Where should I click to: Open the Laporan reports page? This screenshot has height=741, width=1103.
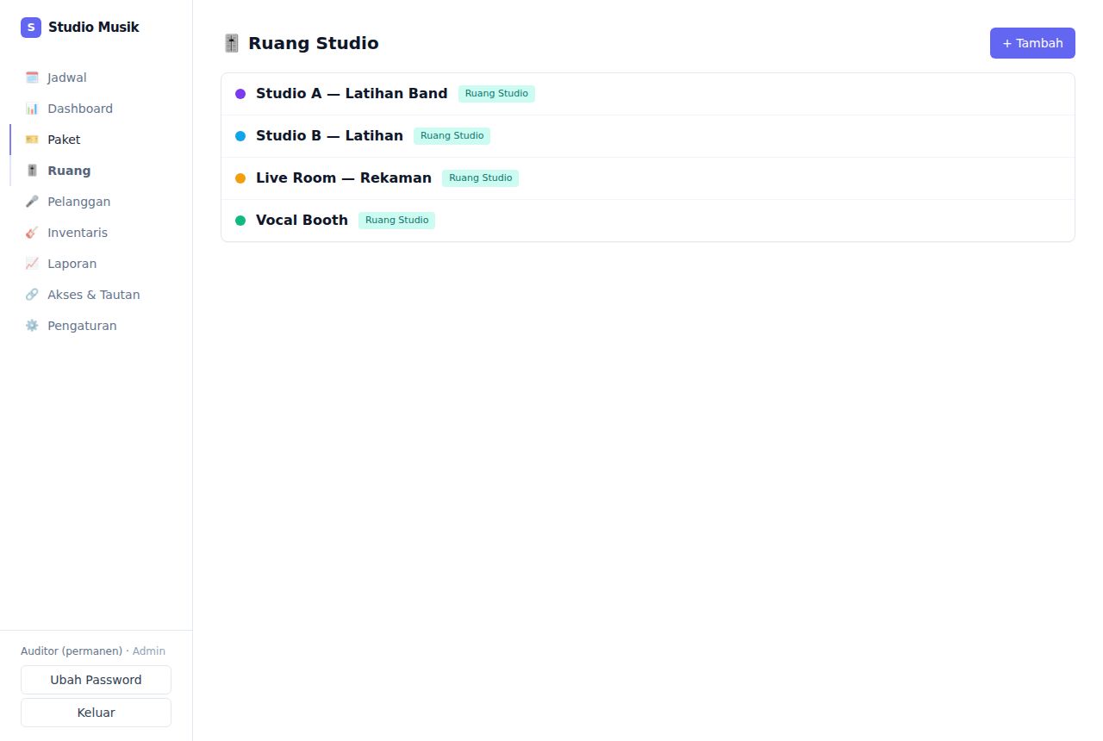[96, 264]
